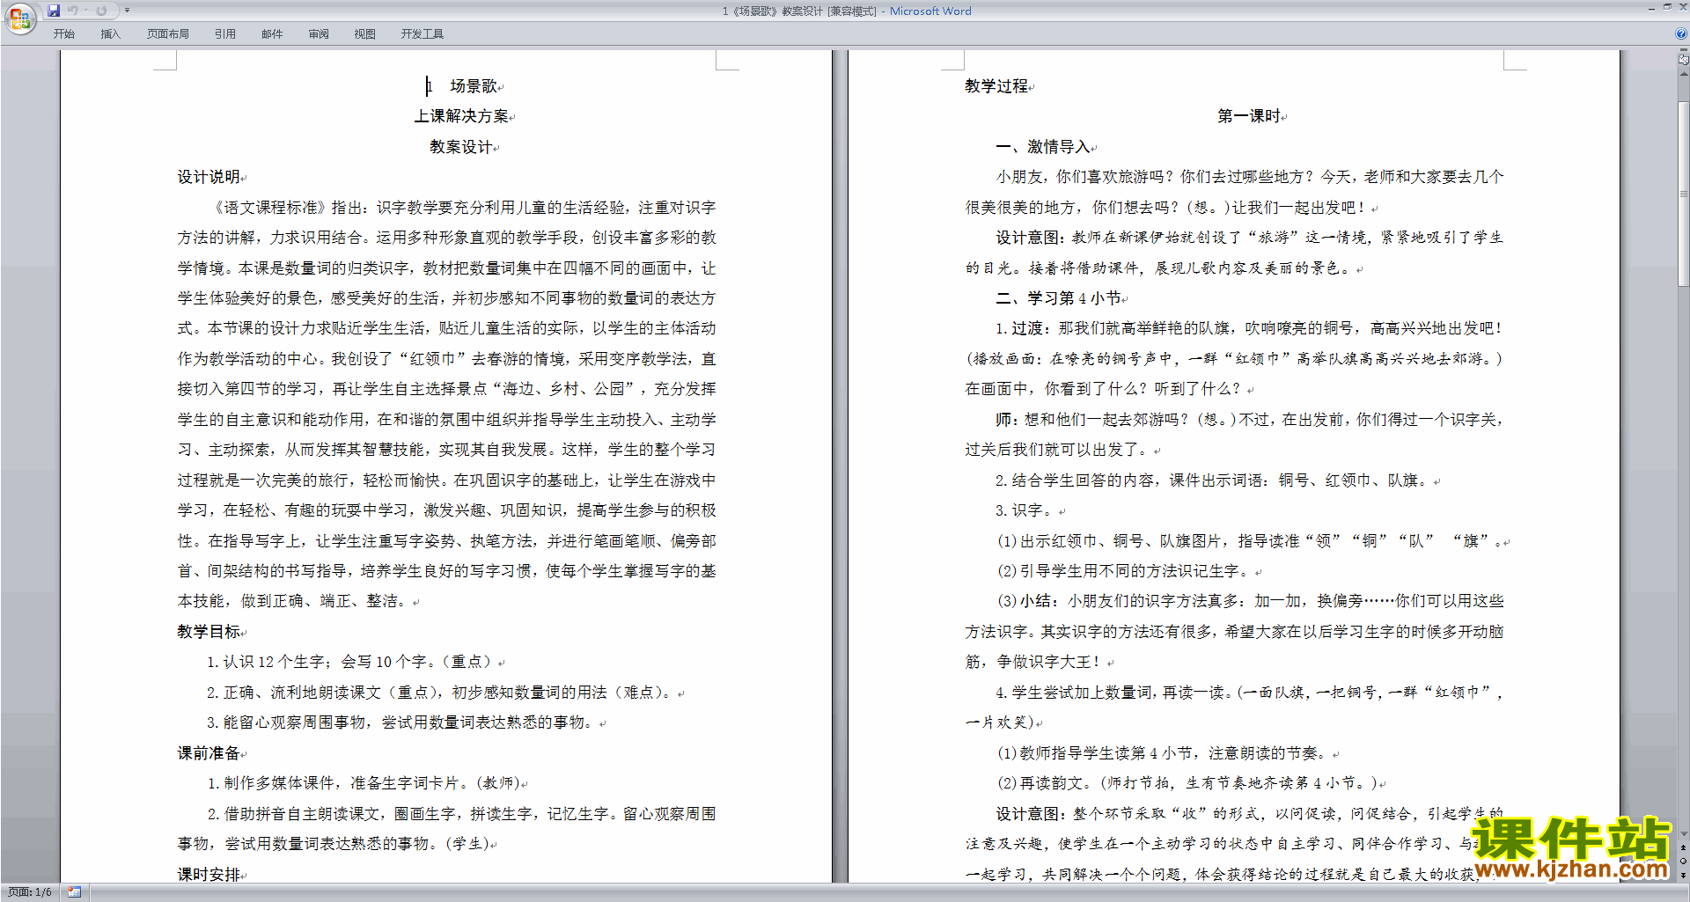
Task: Click the heading 上课解决方案
Action: click(x=462, y=116)
